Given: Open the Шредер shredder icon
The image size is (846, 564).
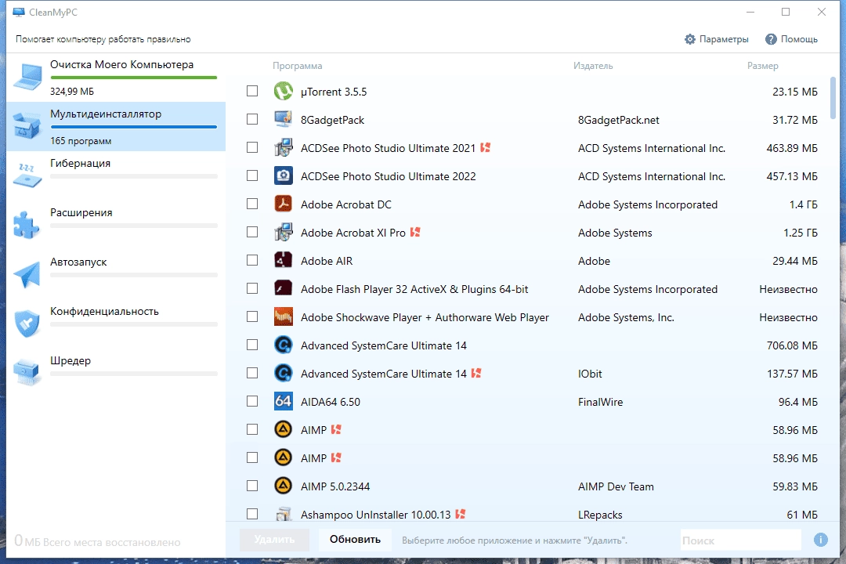Looking at the screenshot, I should click(x=27, y=372).
